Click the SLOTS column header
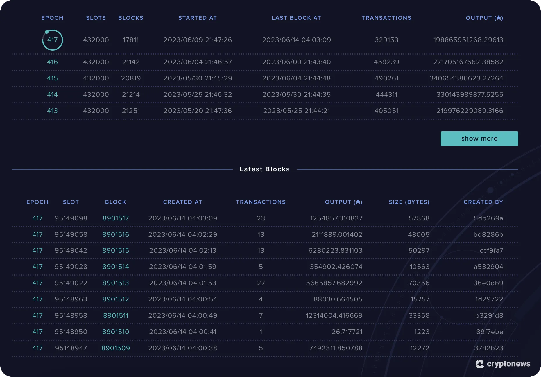The height and width of the screenshot is (377, 541). (x=96, y=18)
